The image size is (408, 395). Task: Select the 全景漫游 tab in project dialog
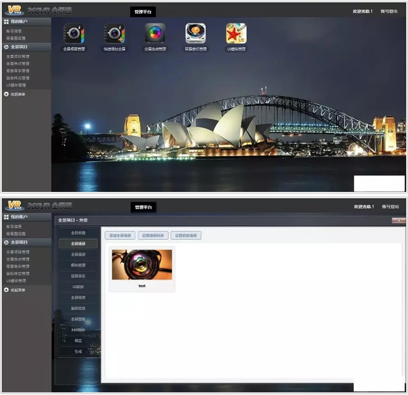coord(78,254)
